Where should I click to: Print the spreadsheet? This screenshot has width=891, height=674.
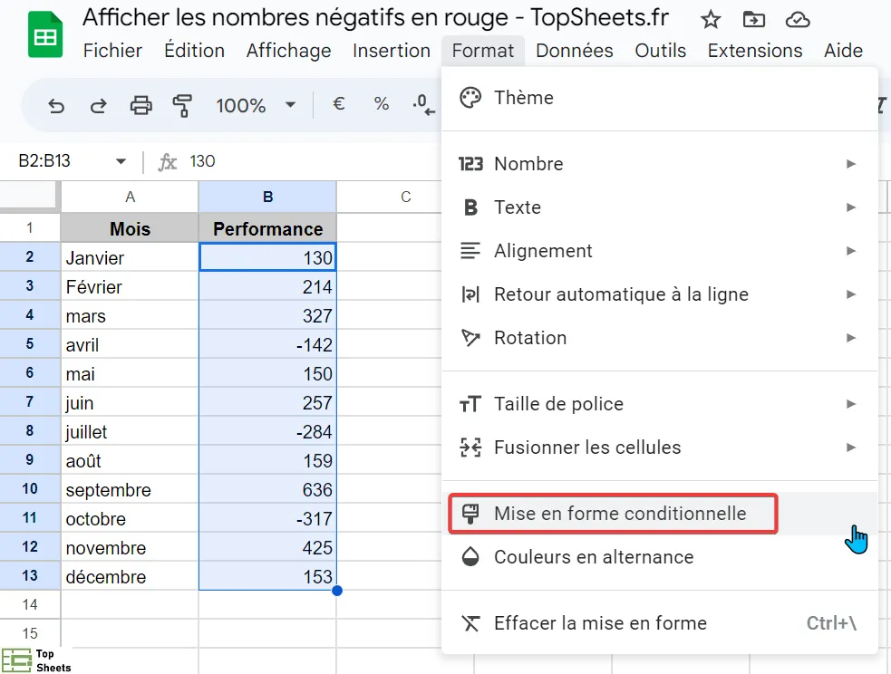coord(140,106)
